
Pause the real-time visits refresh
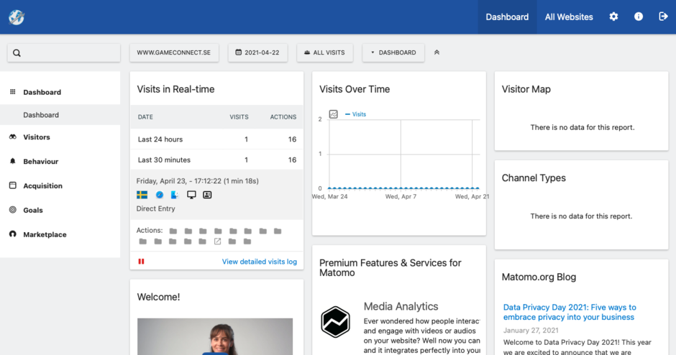[x=141, y=262]
